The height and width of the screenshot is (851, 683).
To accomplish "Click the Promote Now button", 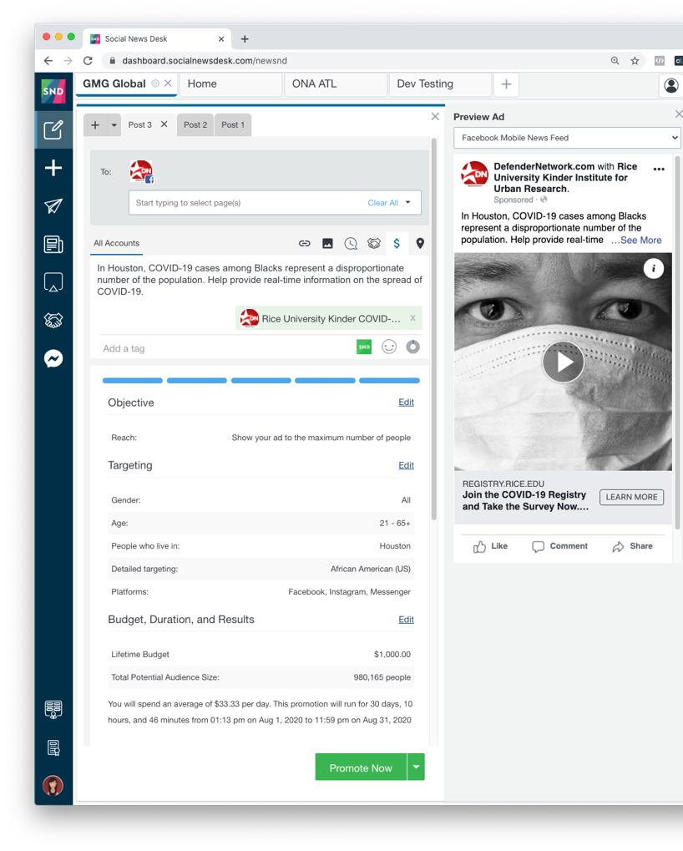I will coord(361,767).
